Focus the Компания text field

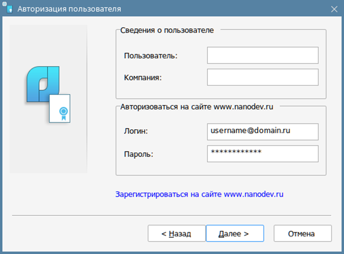click(x=263, y=77)
